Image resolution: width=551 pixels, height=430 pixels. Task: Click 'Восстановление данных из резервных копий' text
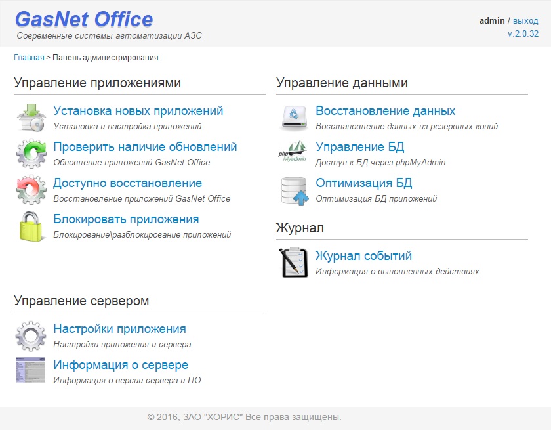pos(407,126)
